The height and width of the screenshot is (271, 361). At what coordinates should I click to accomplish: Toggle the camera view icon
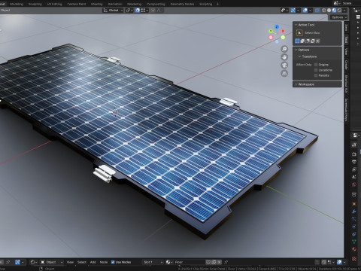284,65
